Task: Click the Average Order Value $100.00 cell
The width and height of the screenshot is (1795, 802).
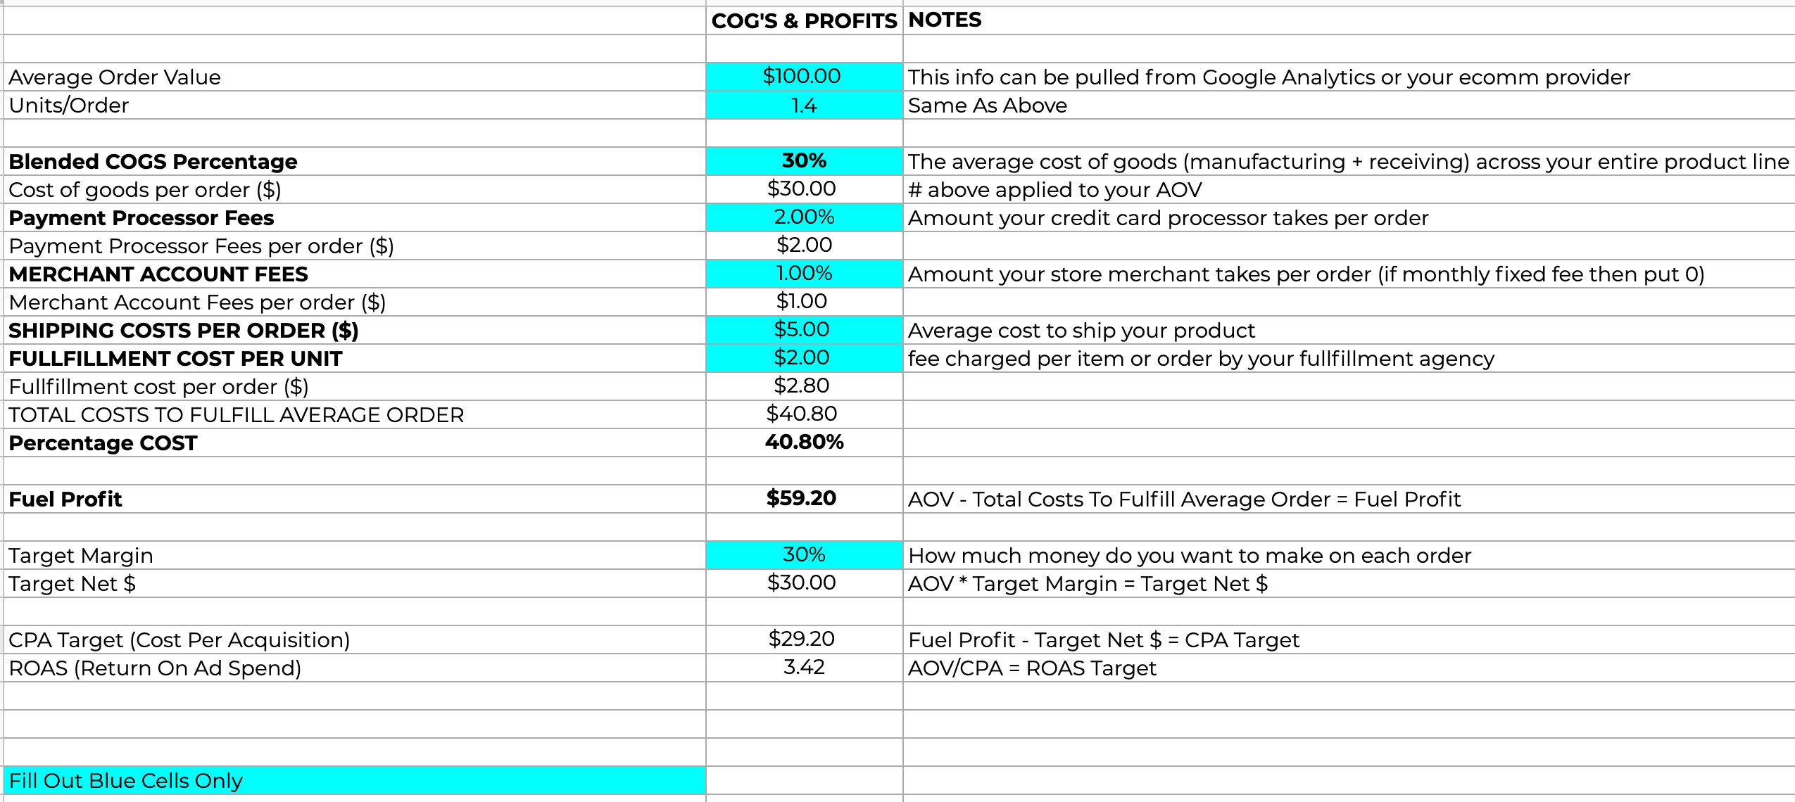Action: click(802, 77)
